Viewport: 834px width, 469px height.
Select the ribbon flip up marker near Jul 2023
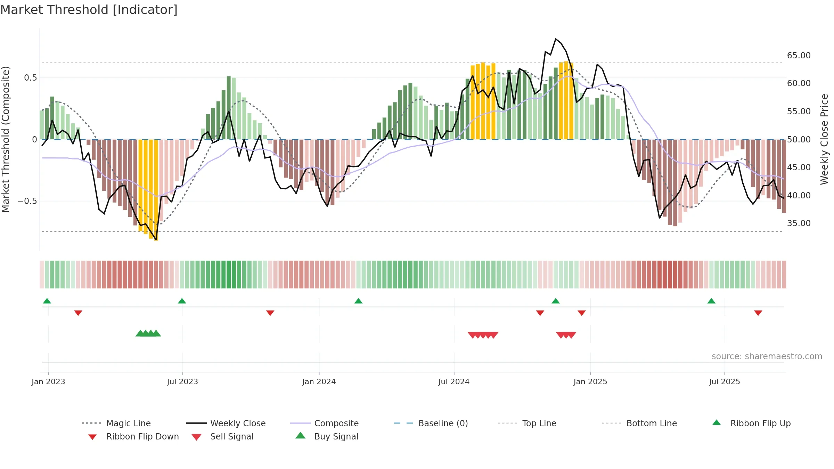point(182,301)
